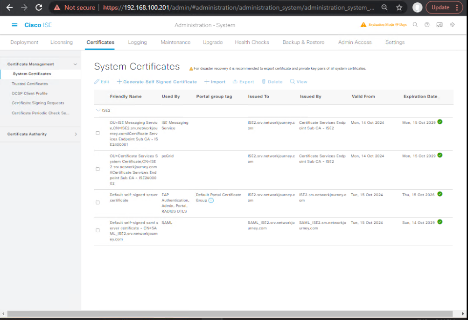The width and height of the screenshot is (468, 320).
Task: Click the browser back arrow
Action: 9,7
